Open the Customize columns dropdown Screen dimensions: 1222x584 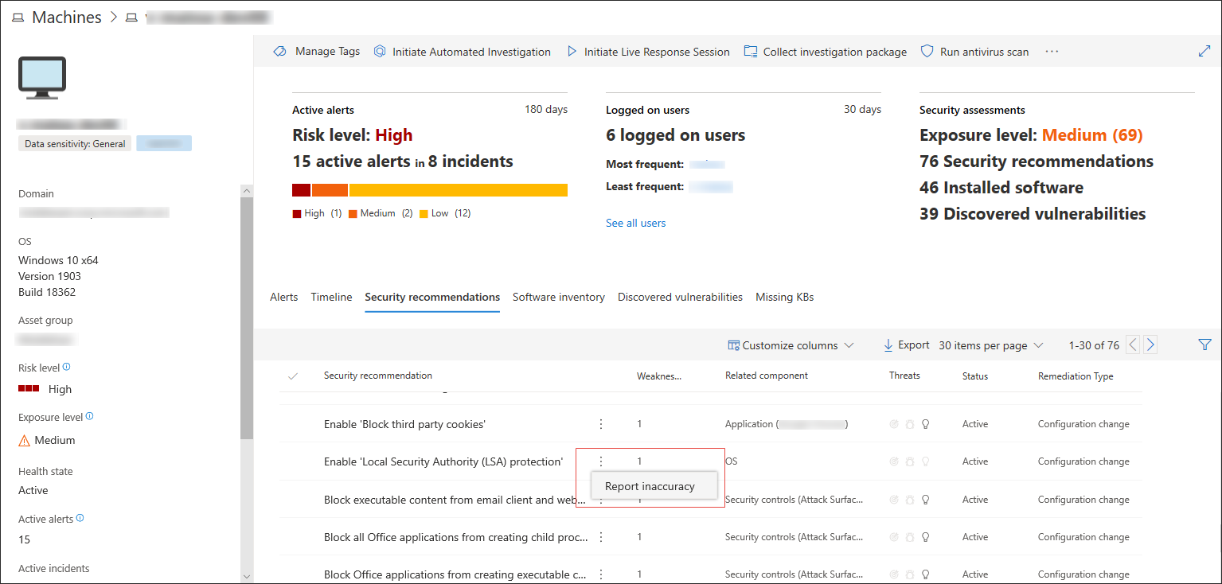790,345
